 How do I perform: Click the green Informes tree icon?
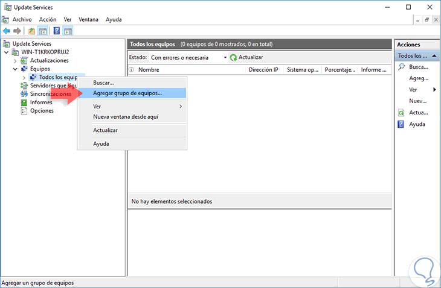tap(24, 102)
